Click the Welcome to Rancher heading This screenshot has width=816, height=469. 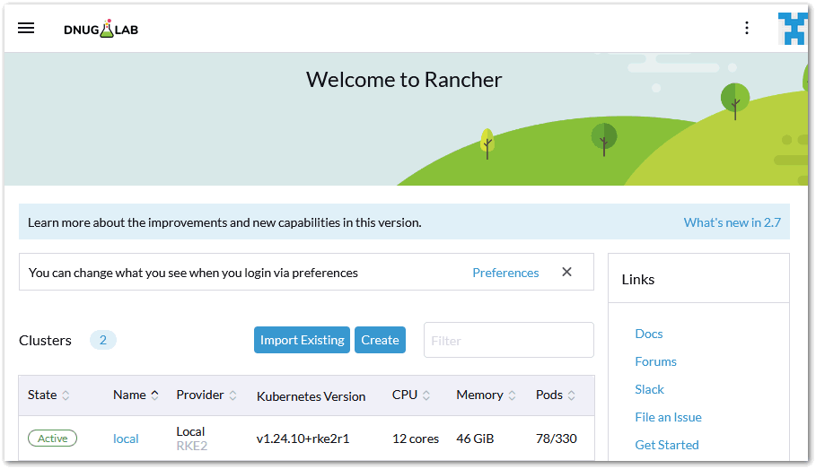click(x=404, y=80)
